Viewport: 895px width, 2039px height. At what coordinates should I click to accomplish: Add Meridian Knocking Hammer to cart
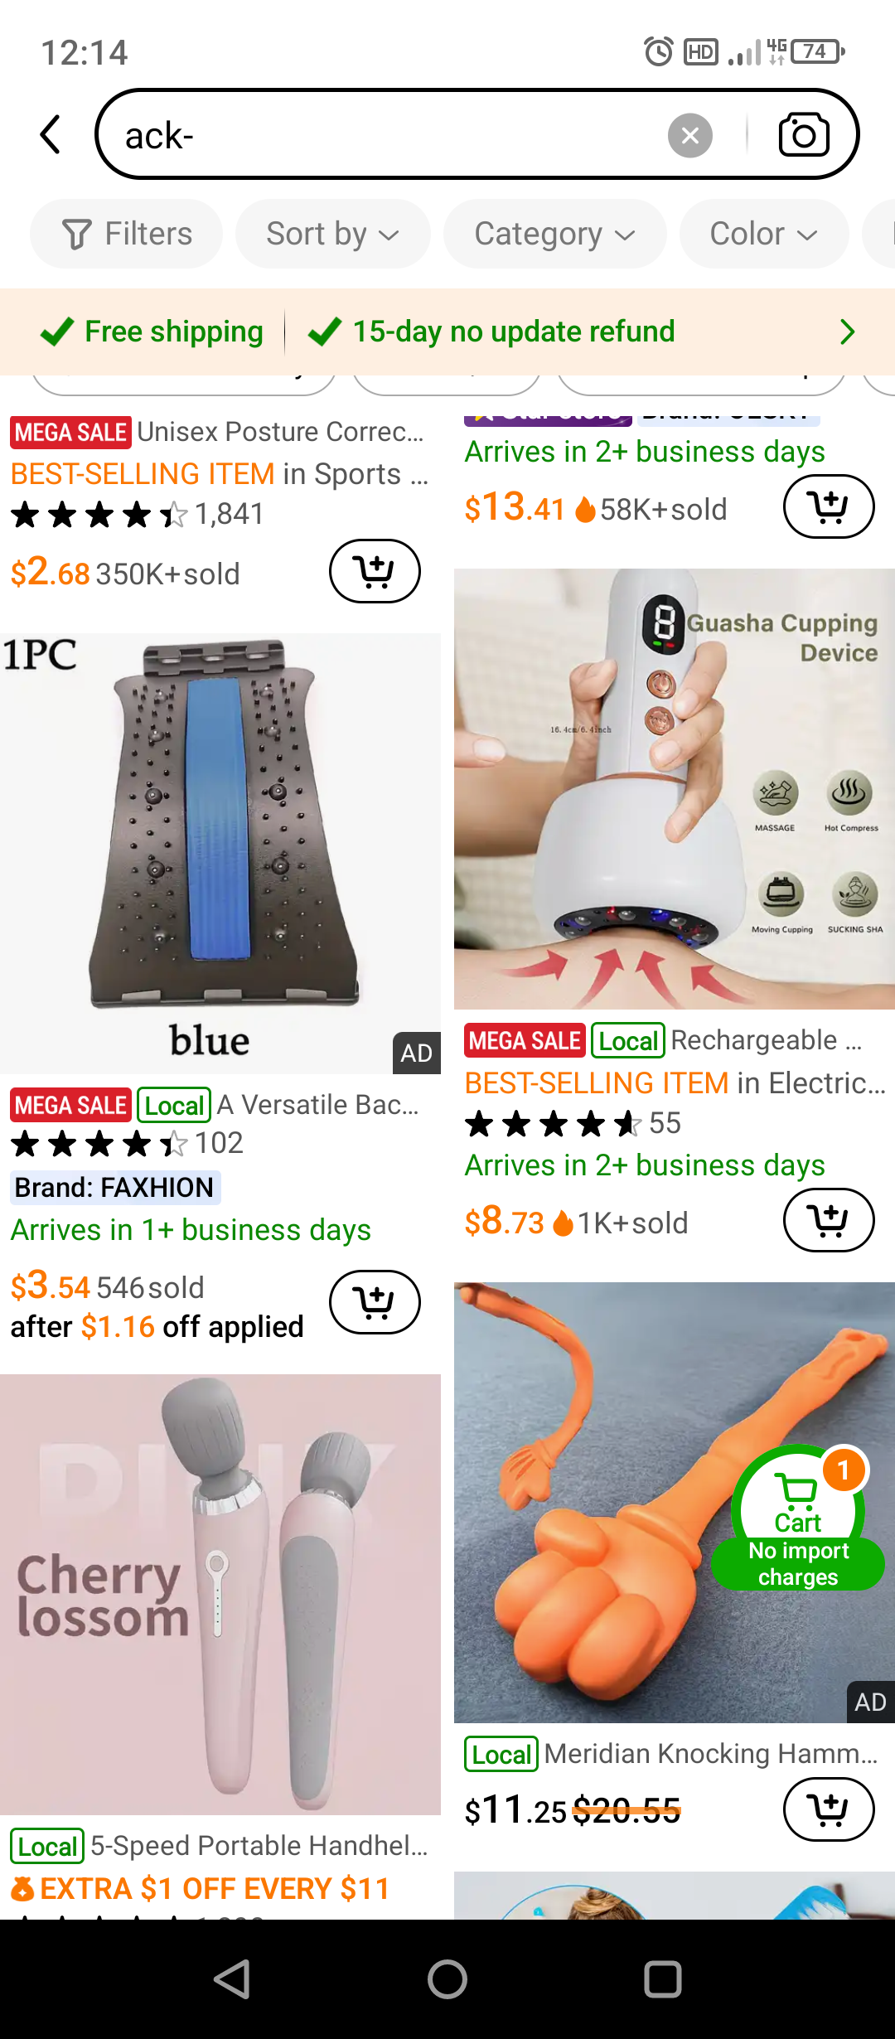pyautogui.click(x=829, y=1809)
